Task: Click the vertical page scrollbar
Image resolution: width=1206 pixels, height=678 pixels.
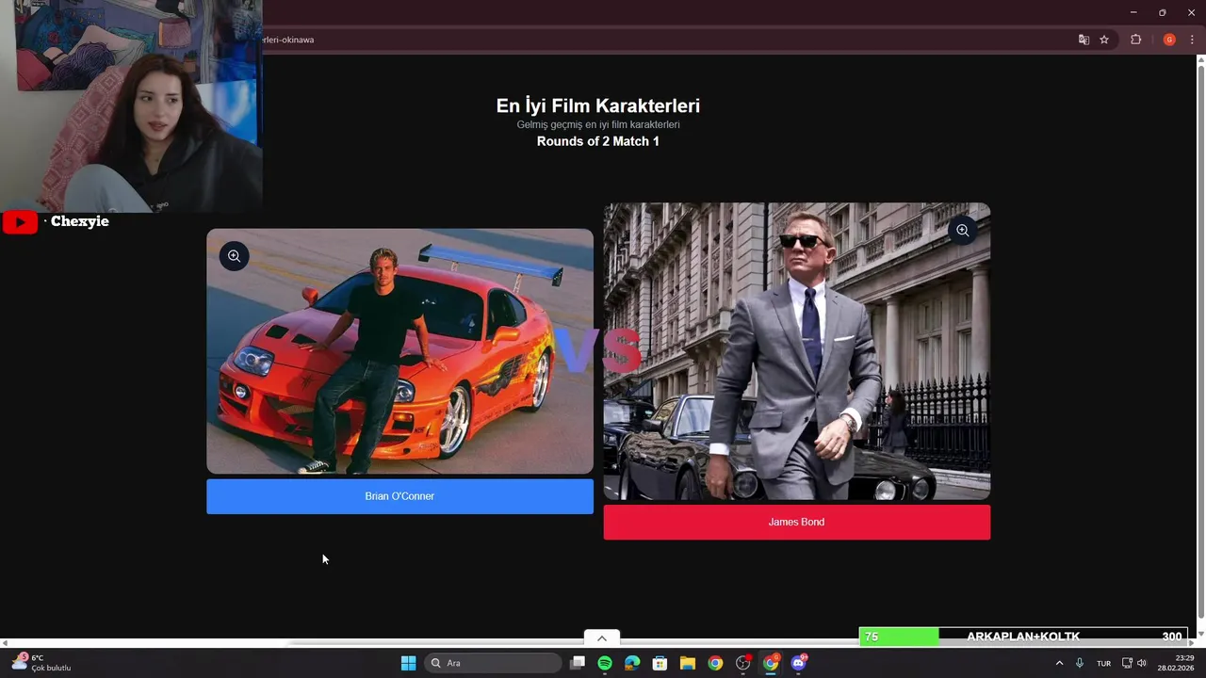Action: pos(1200,342)
